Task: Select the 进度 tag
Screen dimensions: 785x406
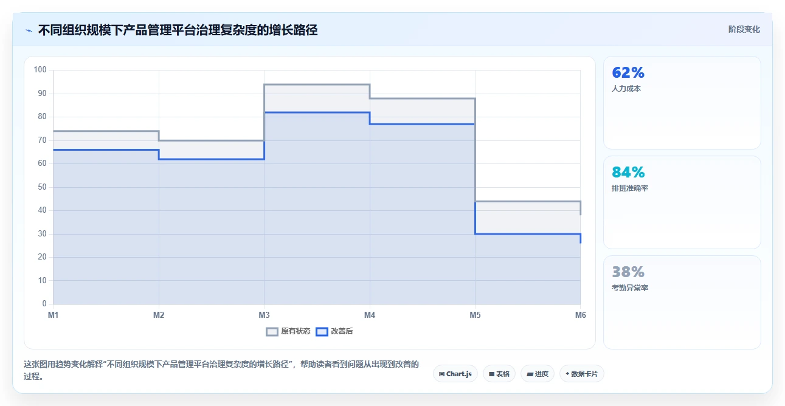Action: point(538,374)
